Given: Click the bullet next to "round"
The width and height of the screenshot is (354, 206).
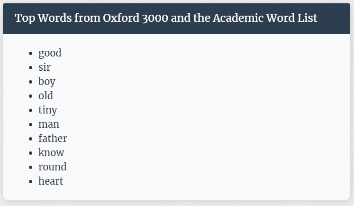Looking at the screenshot, I should [x=31, y=168].
